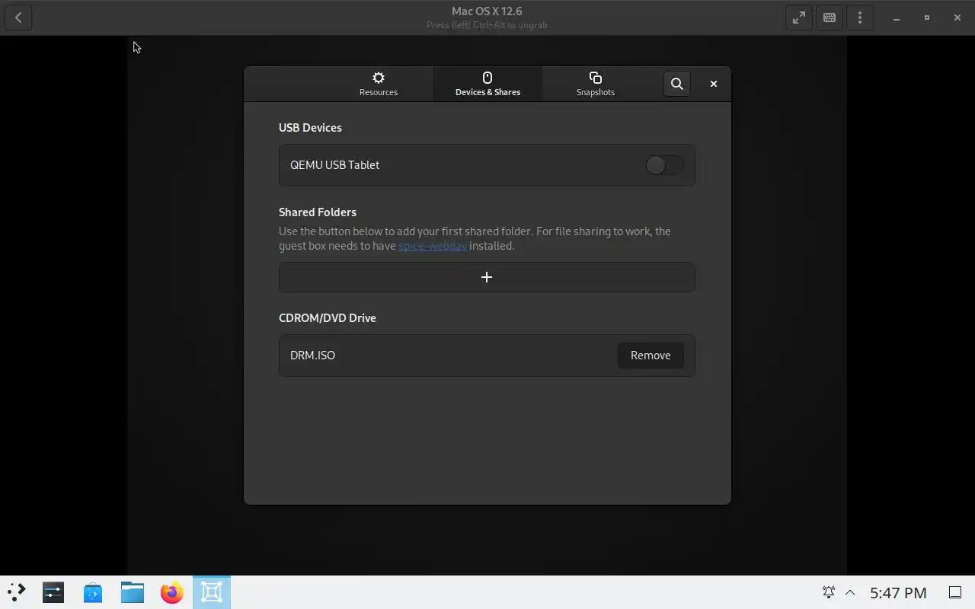Expand hidden system tray icons
The width and height of the screenshot is (975, 609).
(x=850, y=592)
